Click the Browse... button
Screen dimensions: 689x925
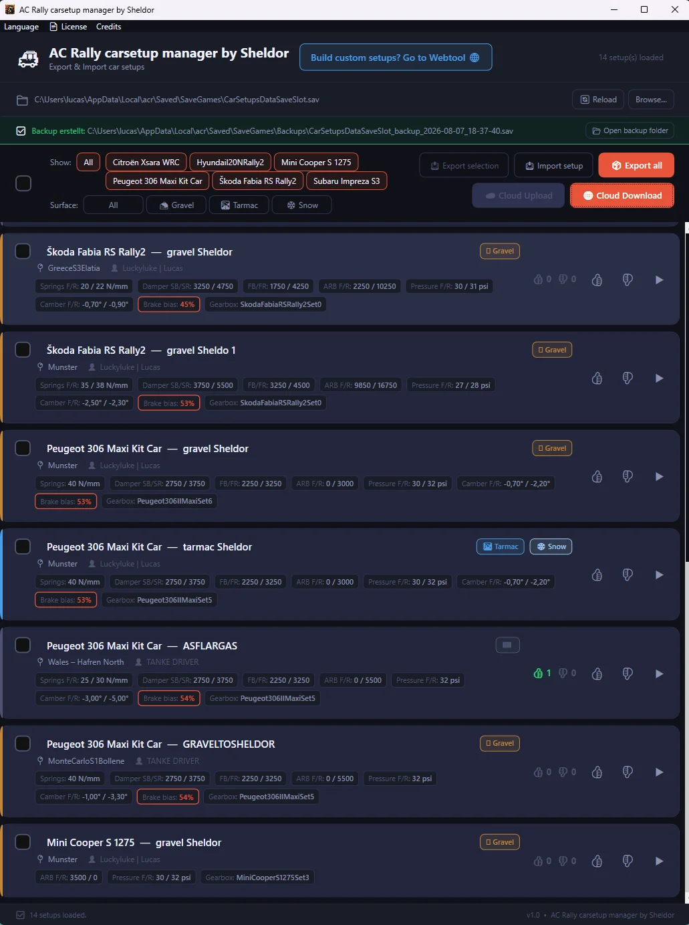point(651,100)
